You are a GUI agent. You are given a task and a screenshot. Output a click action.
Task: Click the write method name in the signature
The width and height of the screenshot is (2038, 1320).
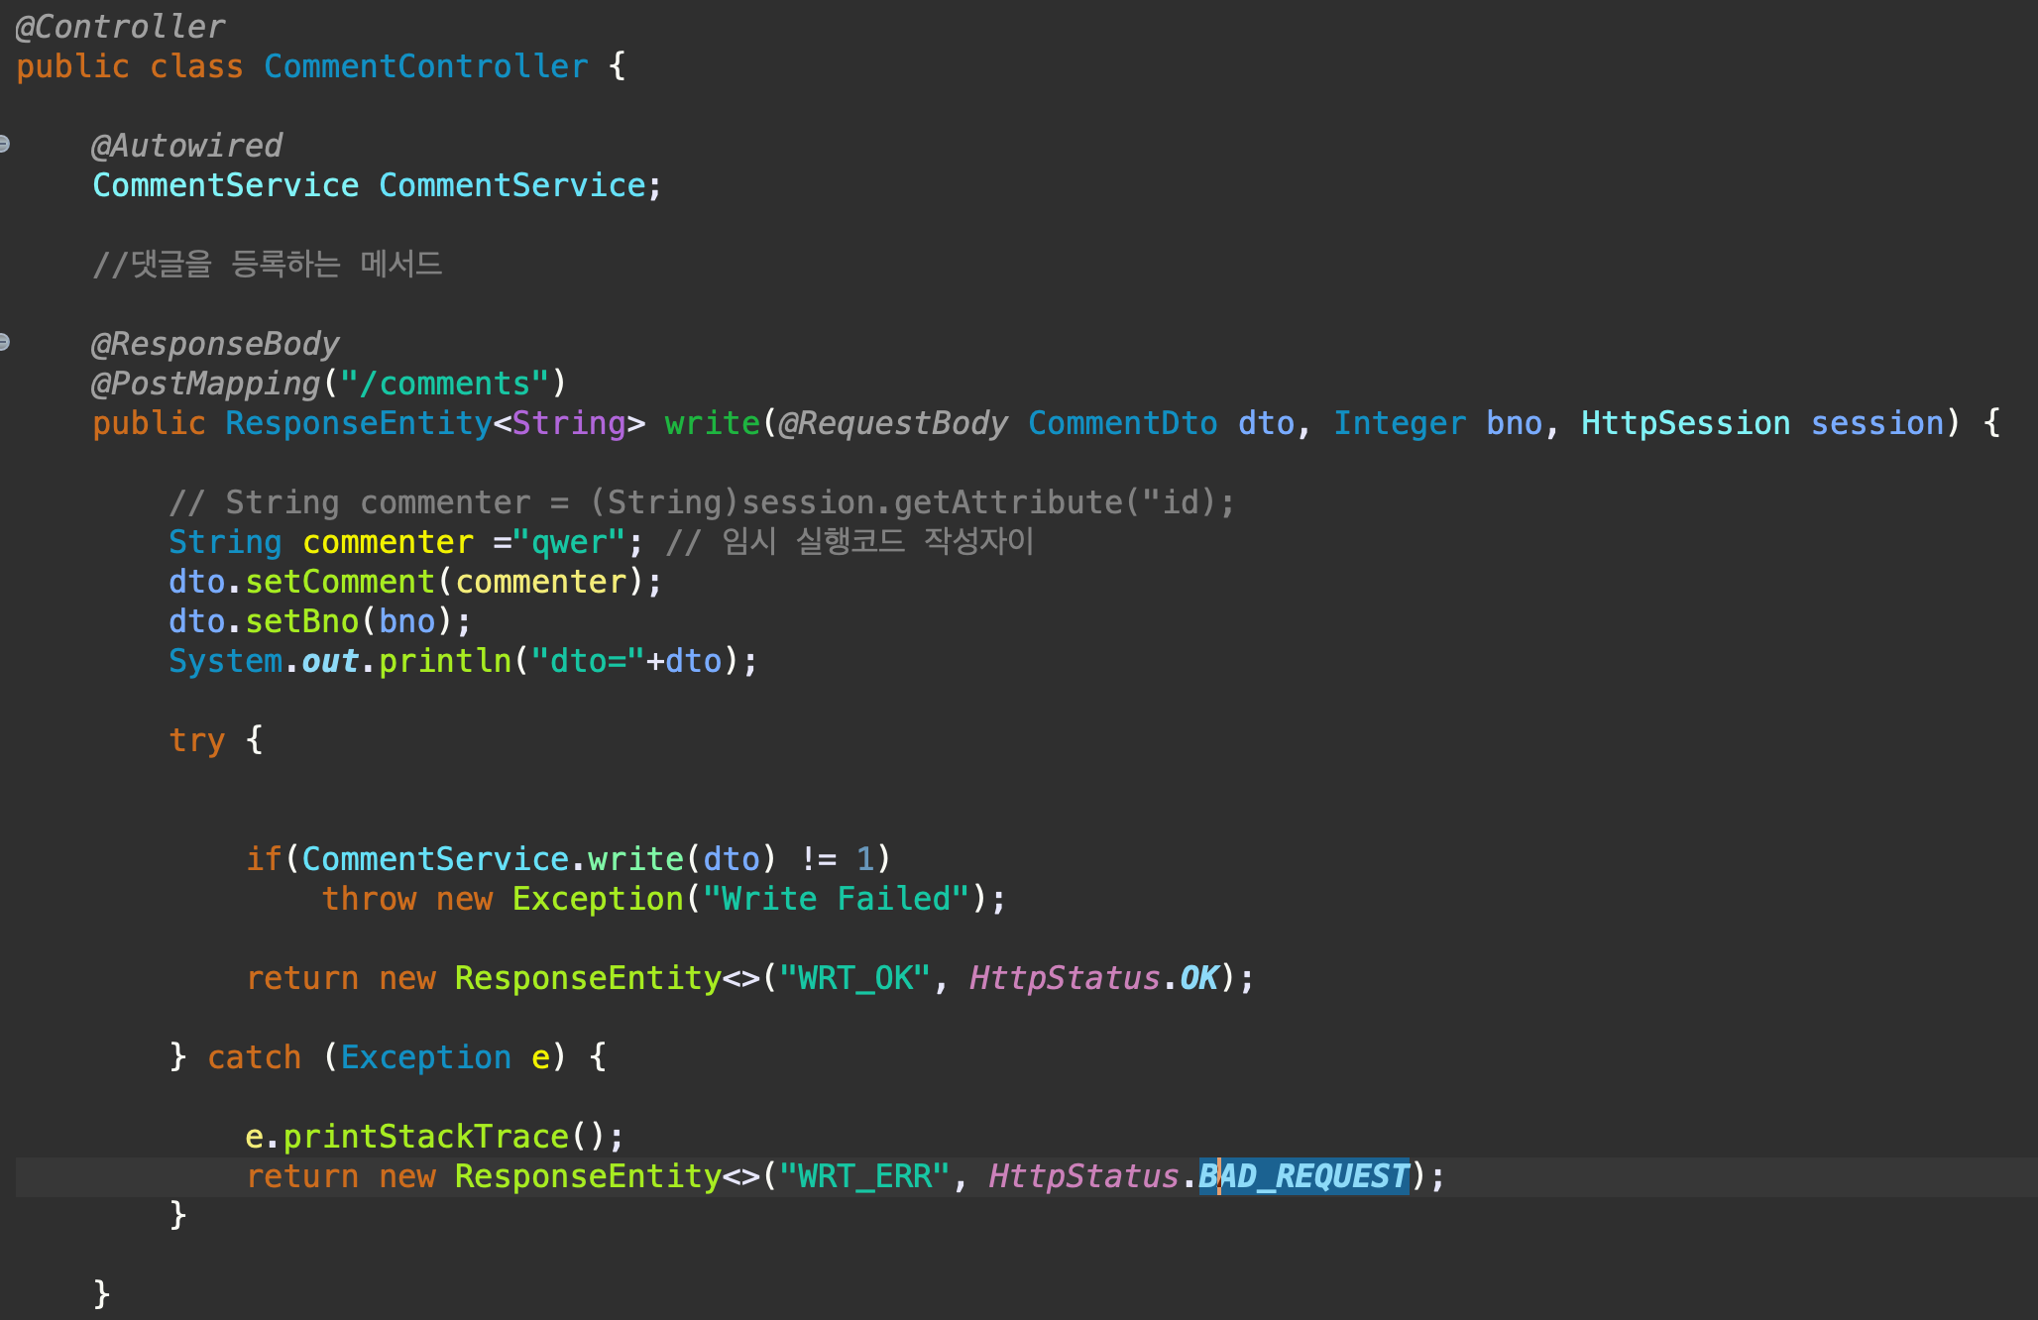coord(712,423)
